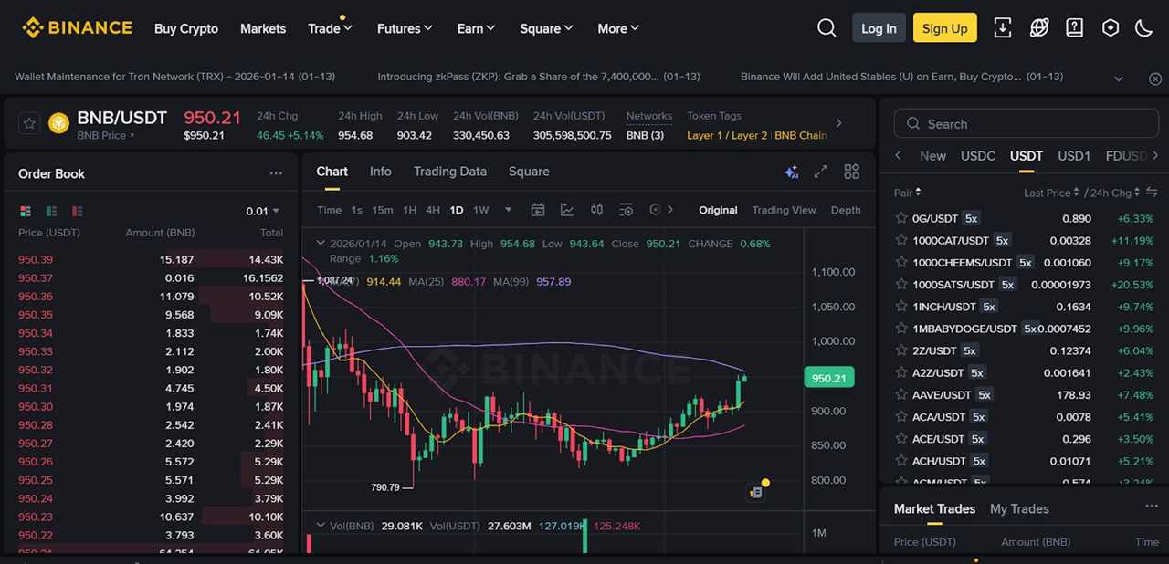This screenshot has height=564, width=1169.
Task: Favorite BNB/USDT with the star icon
Action: [x=28, y=122]
